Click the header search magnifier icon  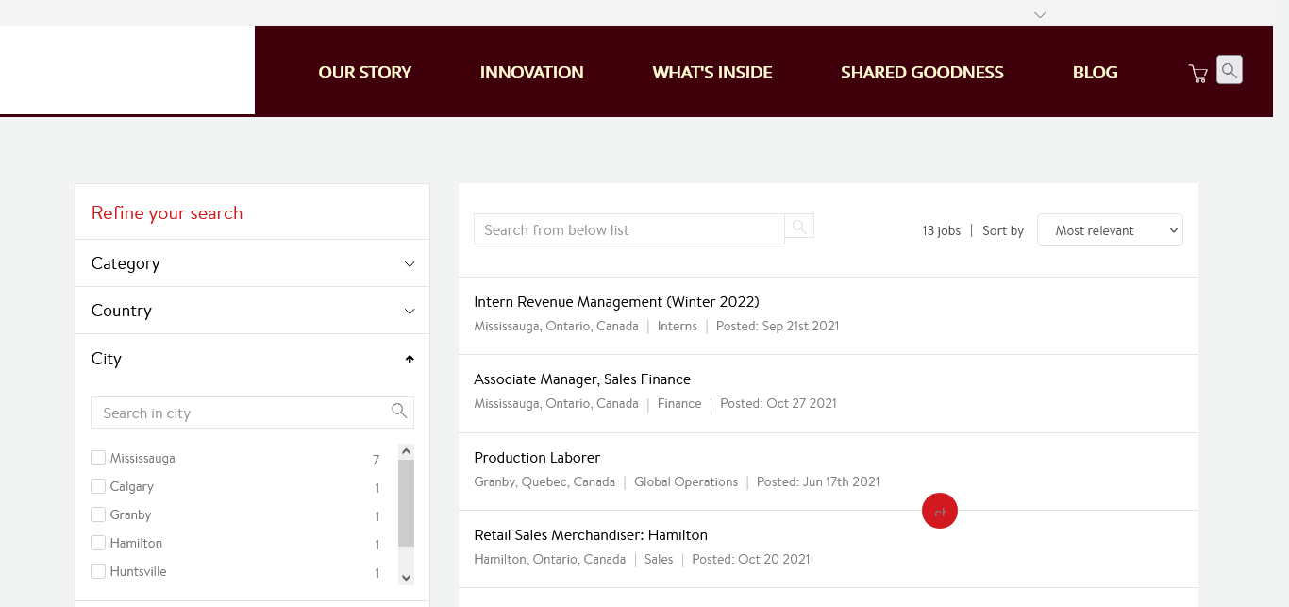click(x=1229, y=70)
